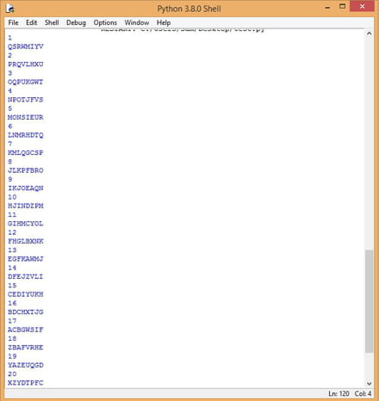This screenshot has width=379, height=401.
Task: Click the scrollbar track above the thumb
Action: point(370,144)
